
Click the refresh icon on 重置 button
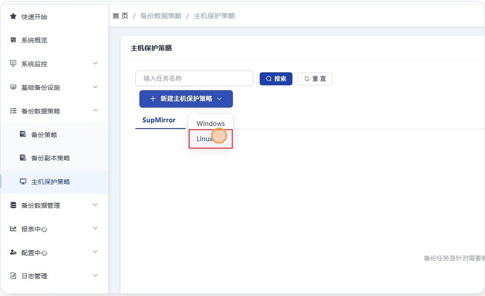[307, 79]
